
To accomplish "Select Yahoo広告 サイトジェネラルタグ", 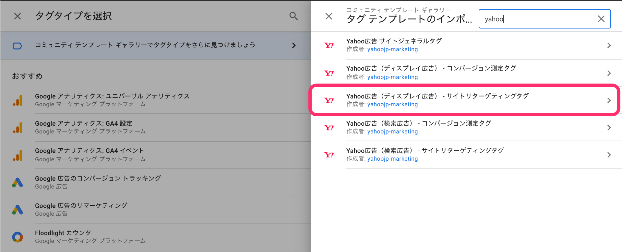I will click(467, 45).
